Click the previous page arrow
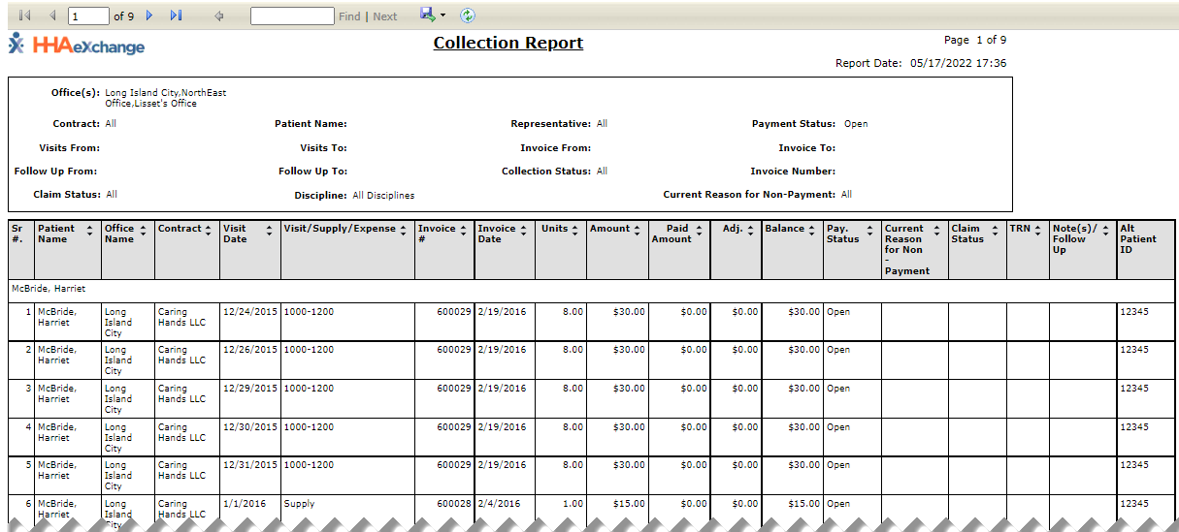 click(52, 16)
